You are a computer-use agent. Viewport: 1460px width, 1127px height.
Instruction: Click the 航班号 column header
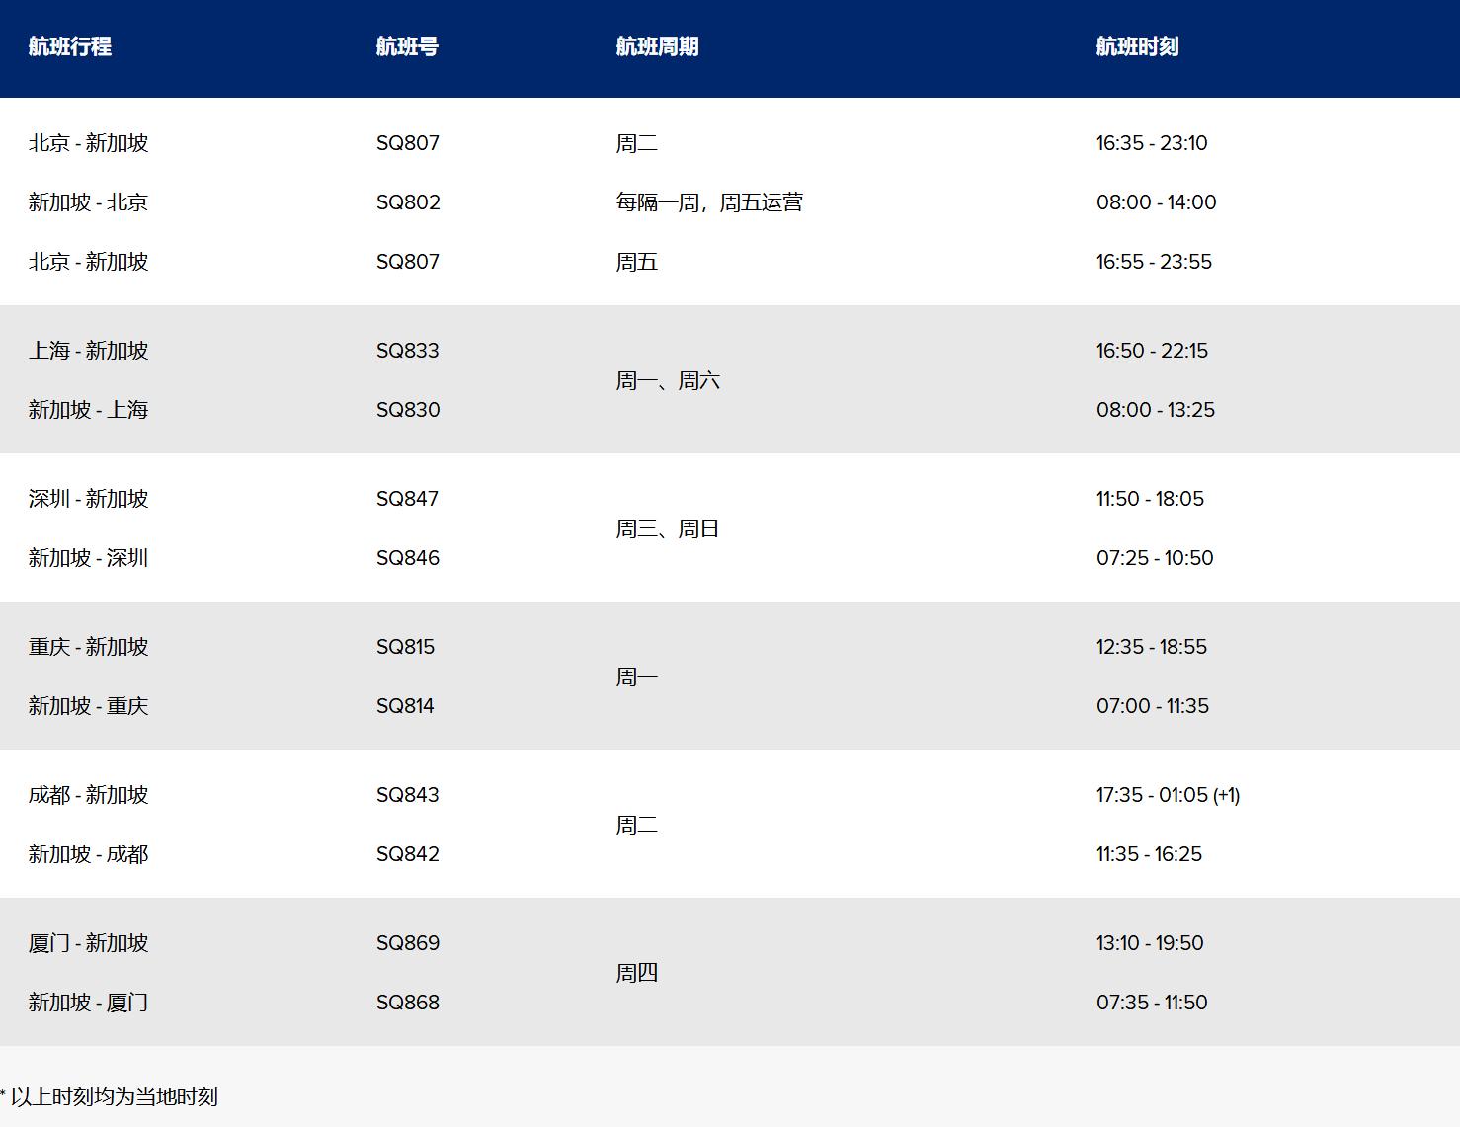pyautogui.click(x=407, y=46)
